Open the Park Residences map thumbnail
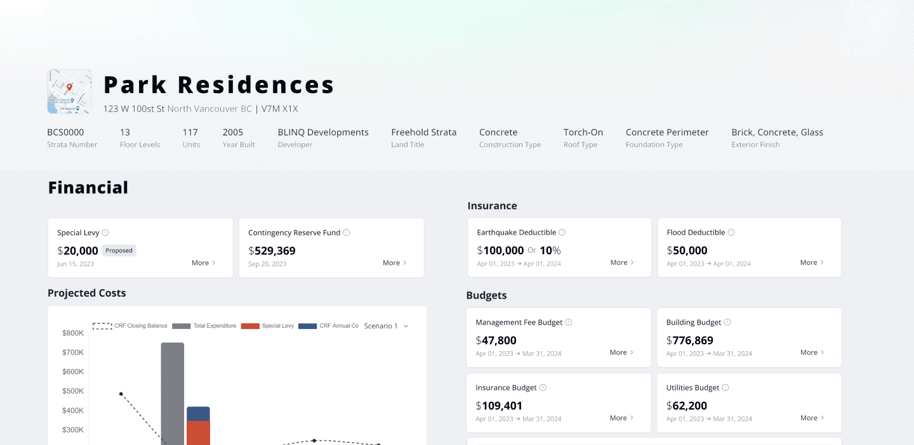 click(x=70, y=92)
